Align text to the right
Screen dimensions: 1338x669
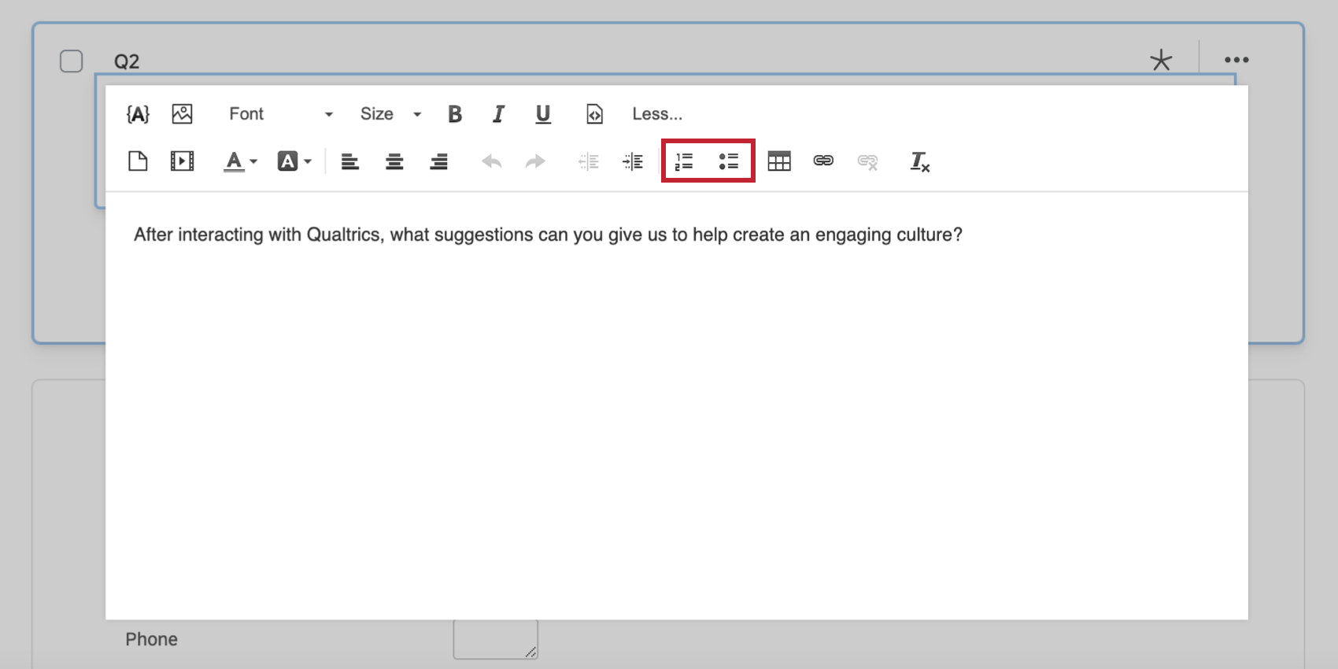[x=438, y=161]
